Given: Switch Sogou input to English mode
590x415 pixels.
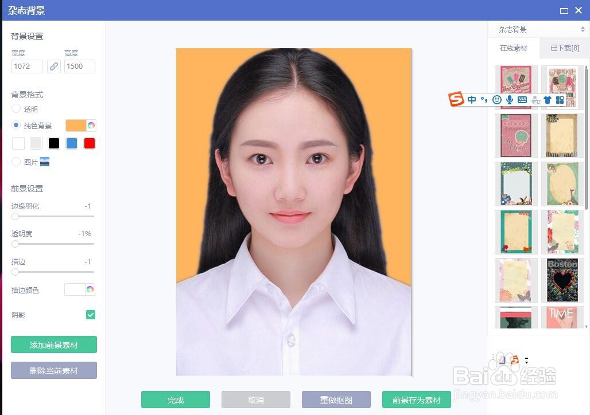Looking at the screenshot, I should coord(472,99).
